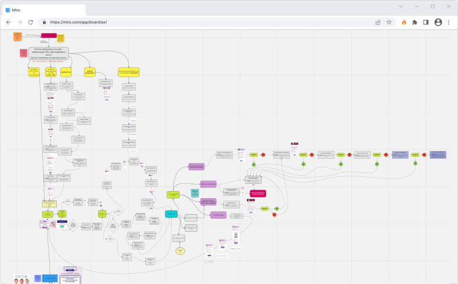This screenshot has height=284, width=458.
Task: Open the browser three-dot menu
Action: point(449,22)
